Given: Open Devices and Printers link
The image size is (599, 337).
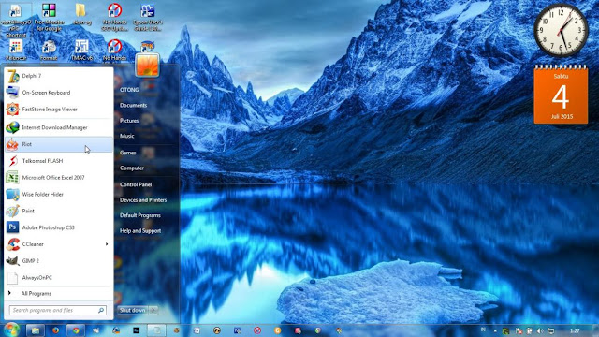Looking at the screenshot, I should point(143,199).
